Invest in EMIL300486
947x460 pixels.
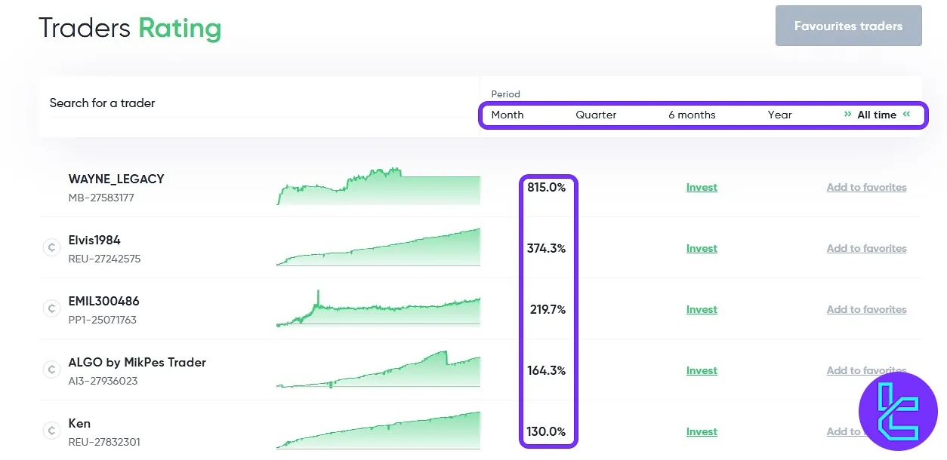[702, 309]
